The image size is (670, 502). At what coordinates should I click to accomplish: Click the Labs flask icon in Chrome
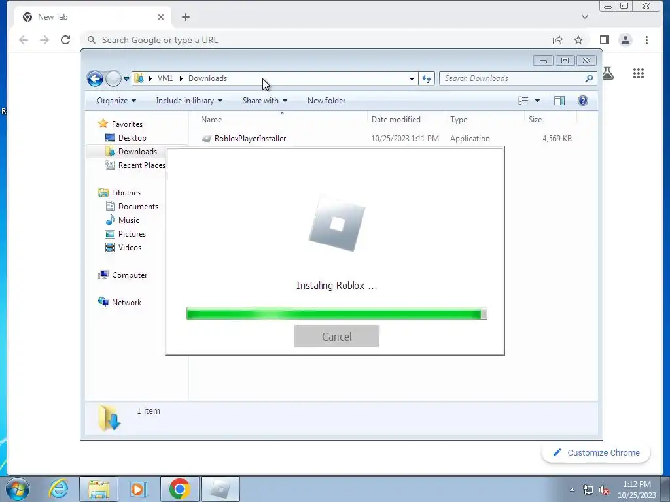[x=608, y=73]
